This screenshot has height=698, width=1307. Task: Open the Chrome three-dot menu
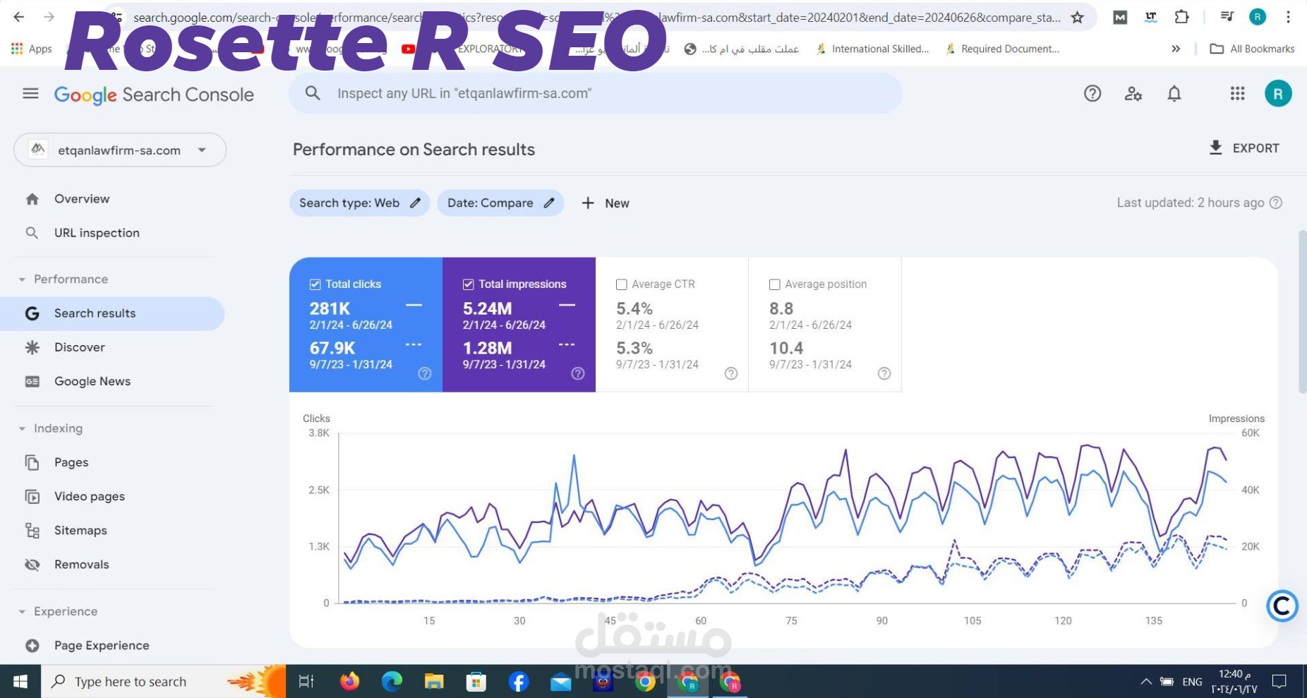click(x=1288, y=17)
